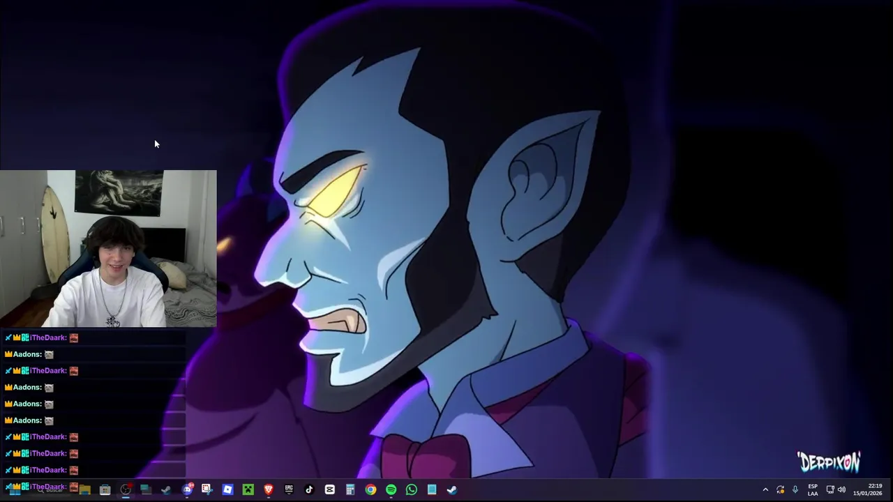The width and height of the screenshot is (893, 502).
Task: Open the Brave browser icon
Action: pos(269,489)
